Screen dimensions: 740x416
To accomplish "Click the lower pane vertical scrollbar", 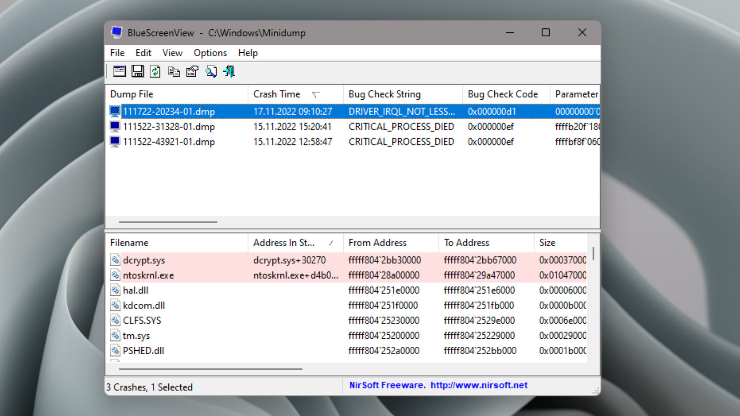I will pyautogui.click(x=593, y=253).
